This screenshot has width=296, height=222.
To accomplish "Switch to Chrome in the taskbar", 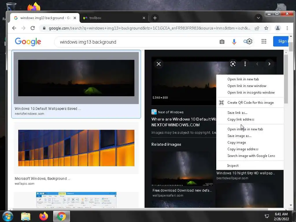I will click(62, 216).
